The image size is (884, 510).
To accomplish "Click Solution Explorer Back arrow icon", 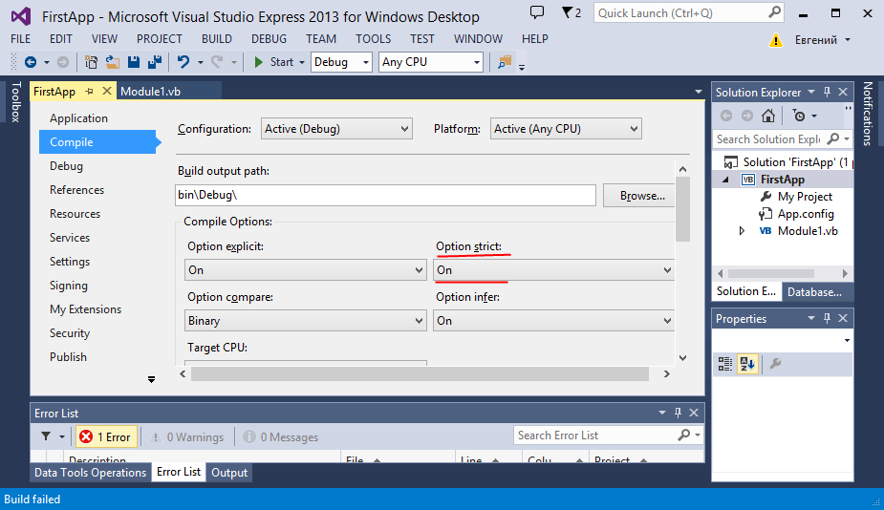I will coord(726,117).
